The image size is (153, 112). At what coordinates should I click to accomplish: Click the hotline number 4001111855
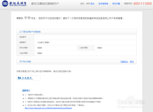tap(143, 4)
